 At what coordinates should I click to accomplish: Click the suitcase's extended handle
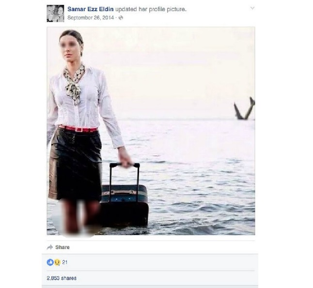[x=125, y=180]
